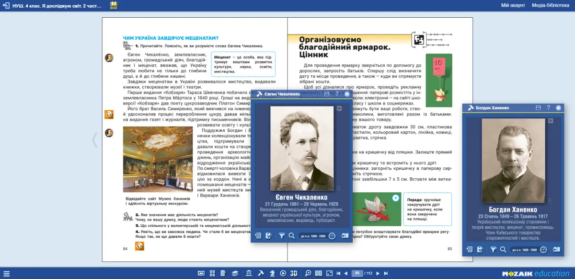Click the video play icon in bottom toolbar
Viewport: 575px width, 279px height.
click(283, 273)
